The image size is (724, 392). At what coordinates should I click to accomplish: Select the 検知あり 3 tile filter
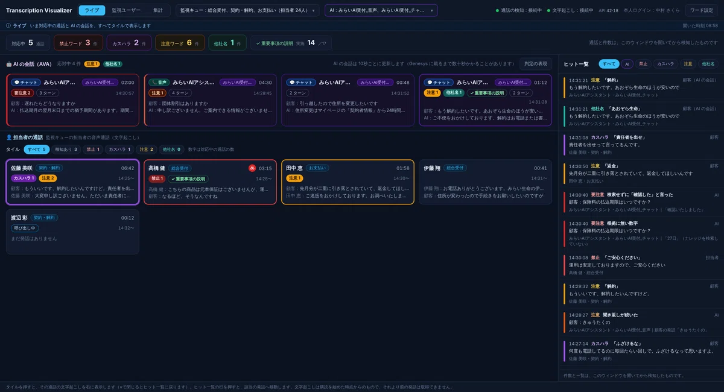point(66,149)
